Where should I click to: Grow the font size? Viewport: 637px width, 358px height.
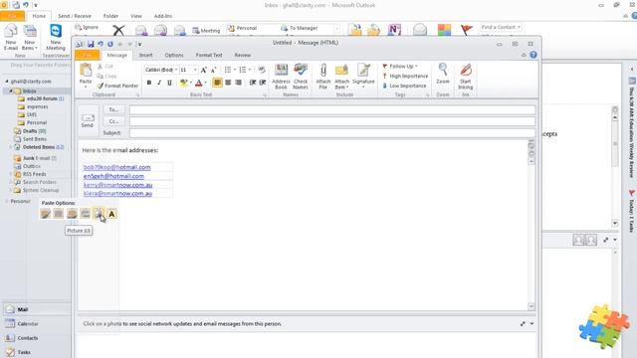pos(203,70)
